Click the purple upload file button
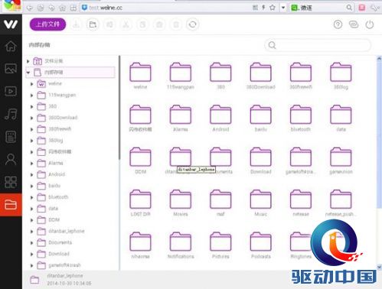 (47, 24)
